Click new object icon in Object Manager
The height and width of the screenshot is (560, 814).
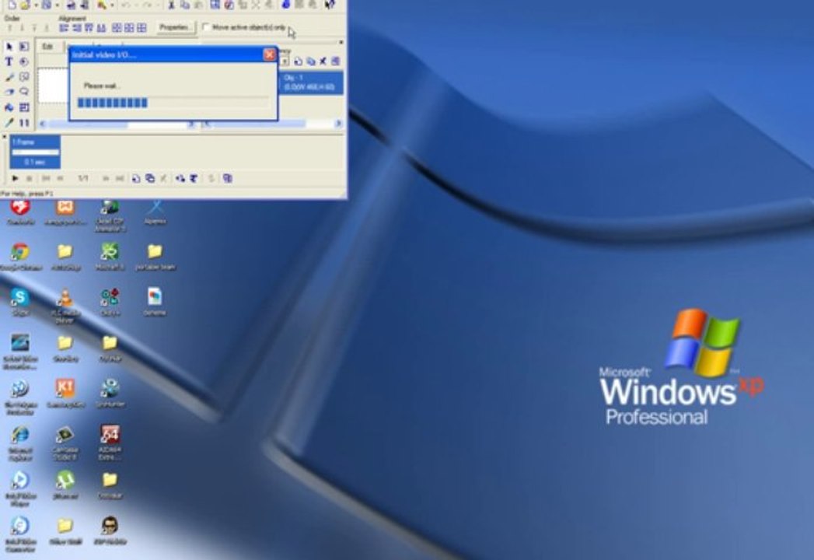(x=298, y=61)
